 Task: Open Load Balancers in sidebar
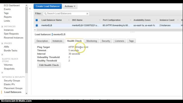tap(13, 92)
